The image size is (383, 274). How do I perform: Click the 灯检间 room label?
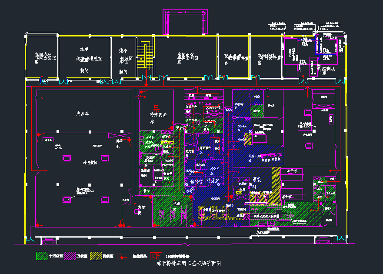140,210
